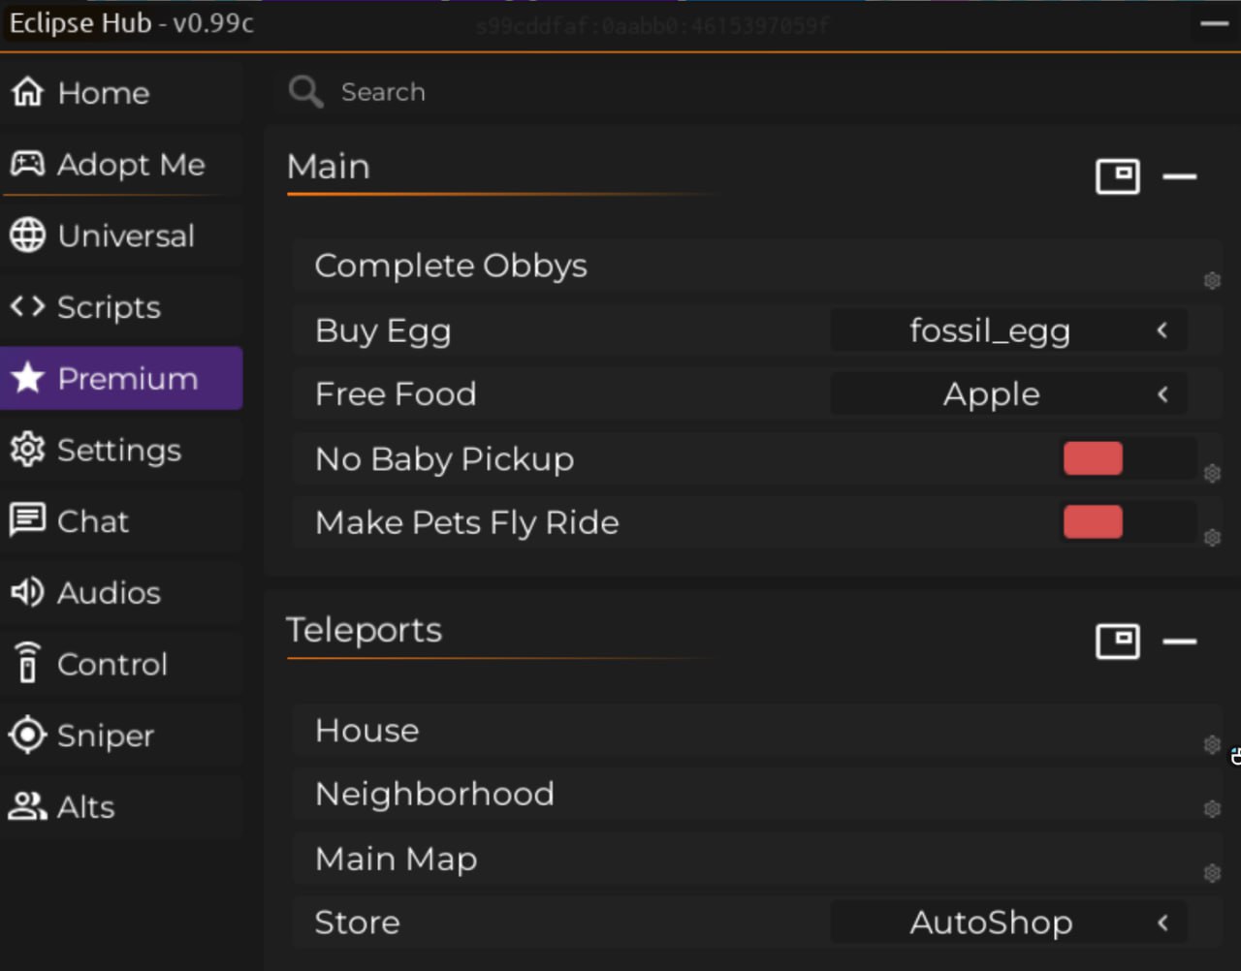Image resolution: width=1241 pixels, height=971 pixels.
Task: Pop out the Teleports section window icon
Action: [1118, 642]
